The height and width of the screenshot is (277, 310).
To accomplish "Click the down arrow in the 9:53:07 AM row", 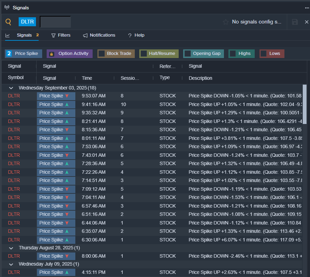I will tap(67, 96).
